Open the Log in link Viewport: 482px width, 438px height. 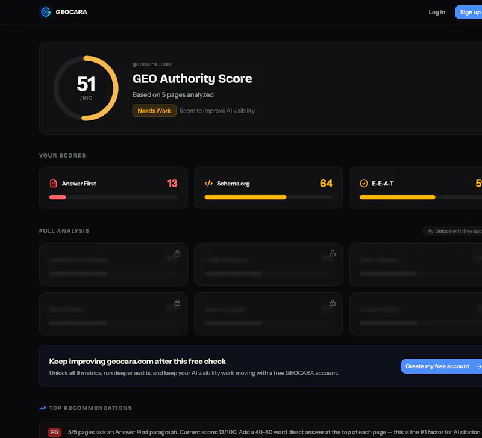437,12
